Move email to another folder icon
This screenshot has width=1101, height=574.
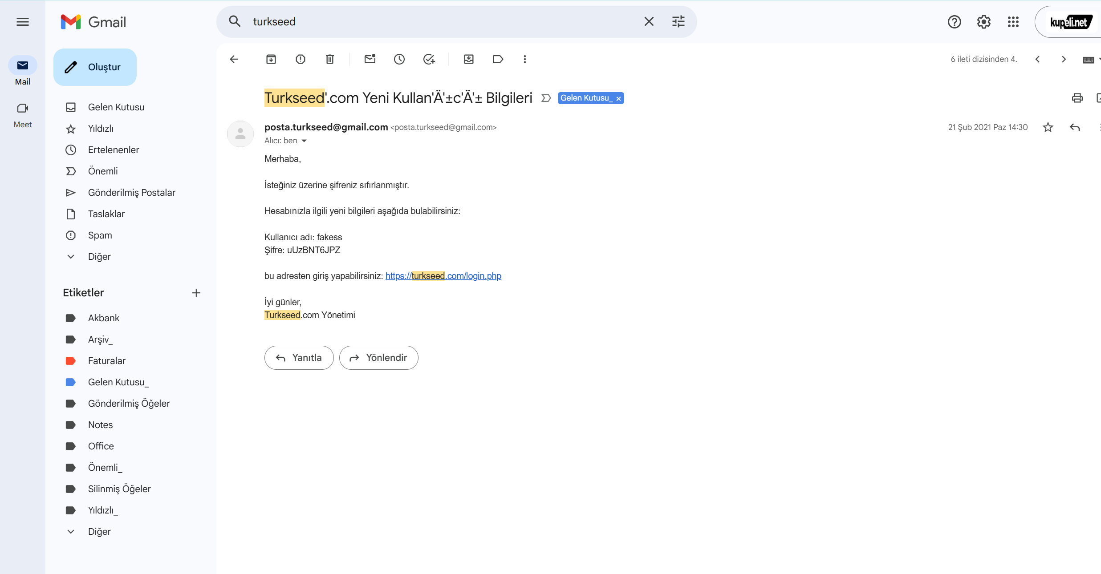[x=469, y=59]
